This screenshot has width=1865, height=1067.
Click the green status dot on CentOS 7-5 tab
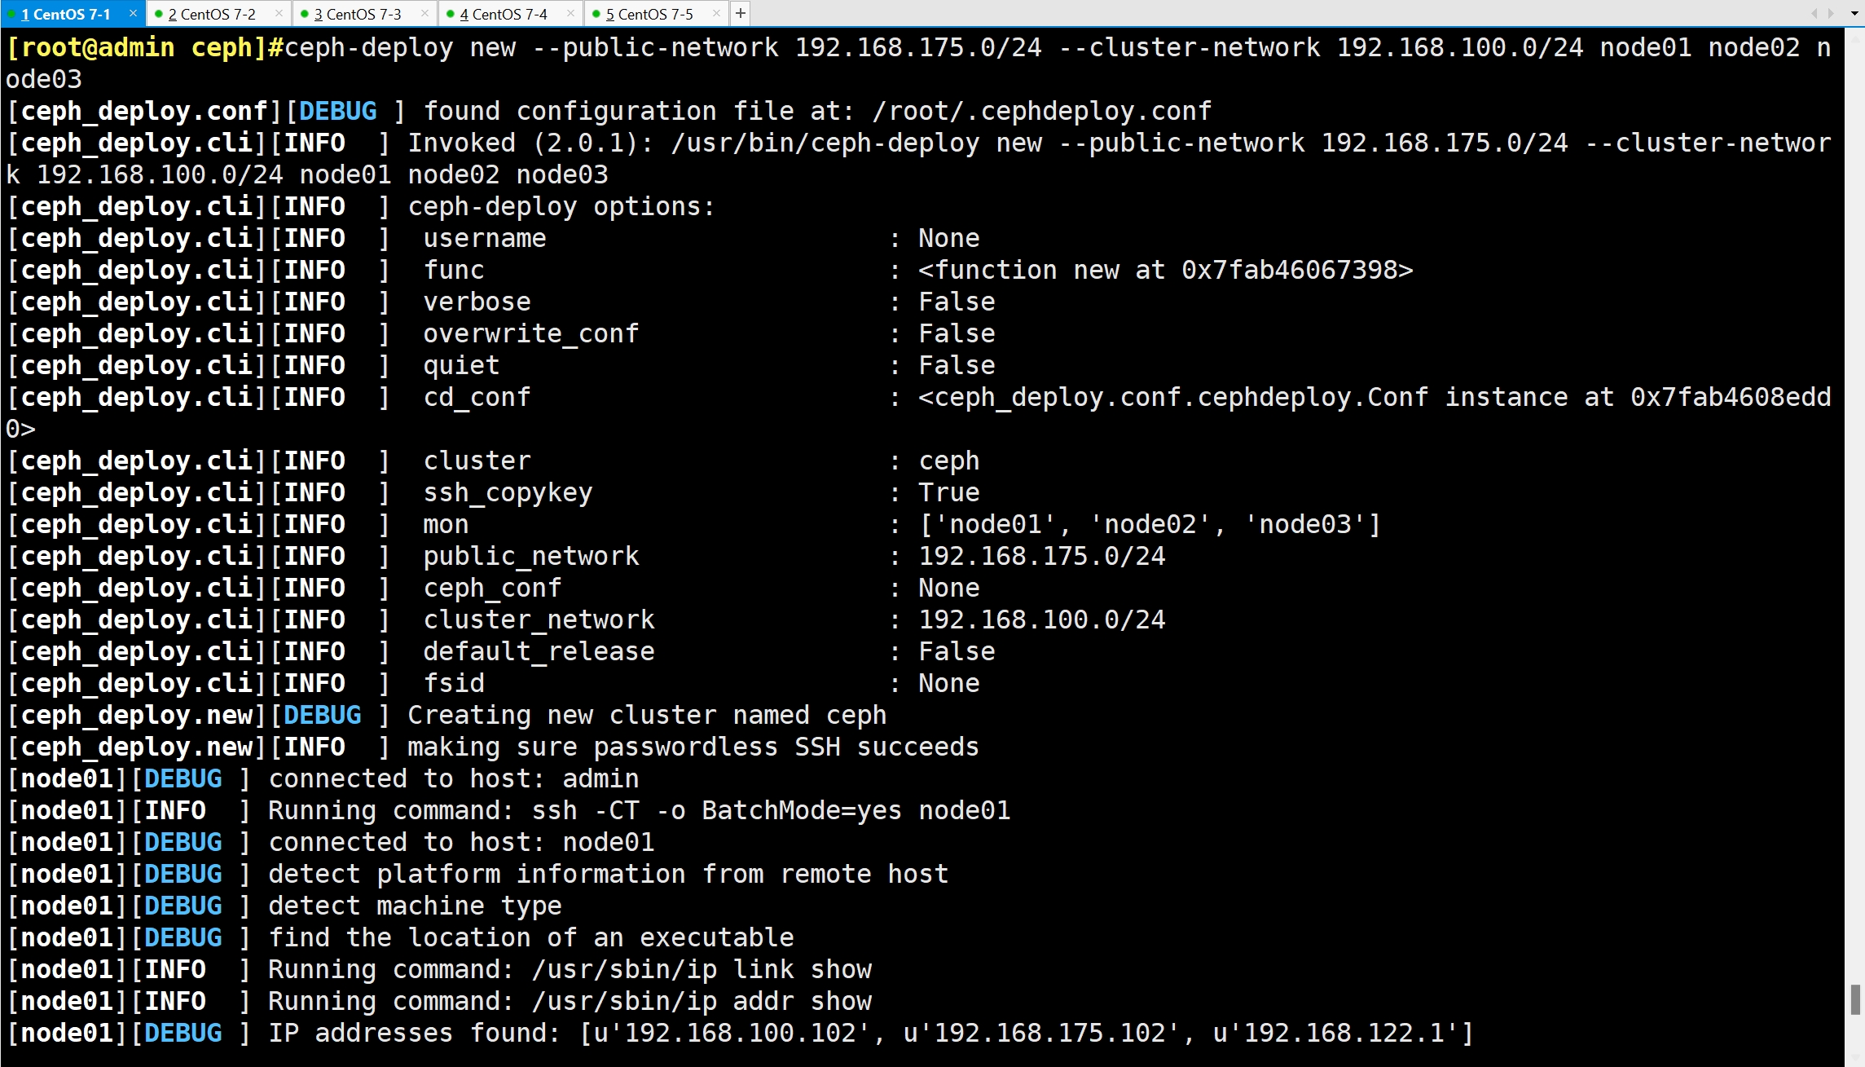[596, 14]
